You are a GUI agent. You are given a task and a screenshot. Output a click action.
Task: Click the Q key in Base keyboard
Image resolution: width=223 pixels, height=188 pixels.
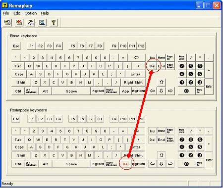29,66
